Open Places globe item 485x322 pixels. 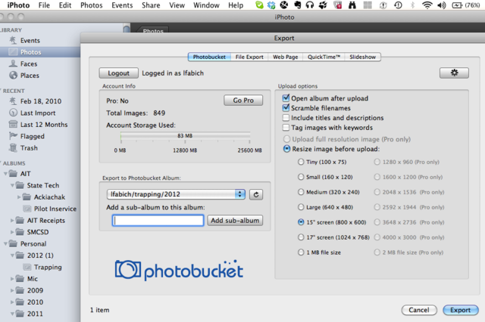30,76
